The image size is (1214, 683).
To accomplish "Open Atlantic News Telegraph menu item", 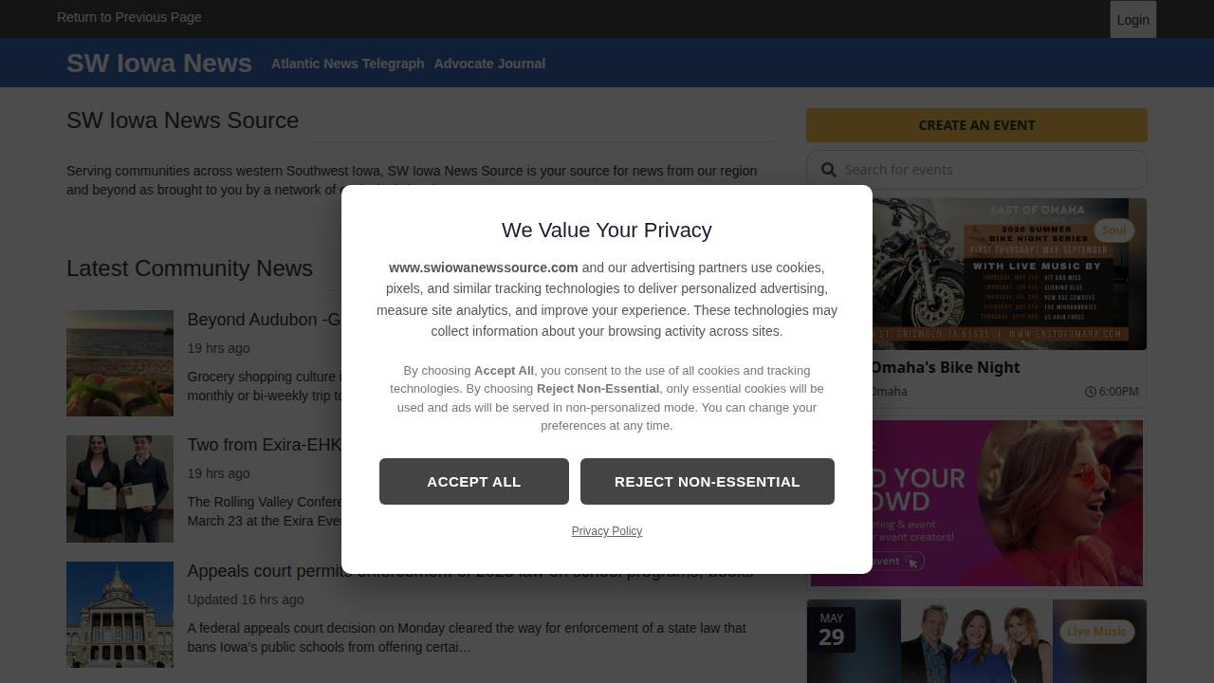I will pos(347,64).
